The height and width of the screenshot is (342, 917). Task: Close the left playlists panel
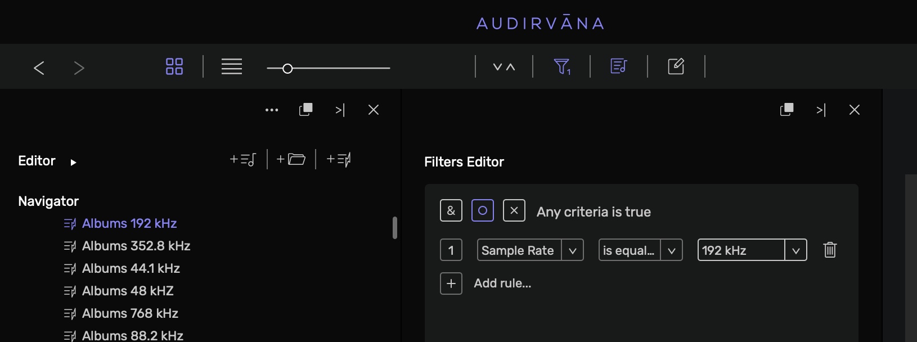click(374, 110)
